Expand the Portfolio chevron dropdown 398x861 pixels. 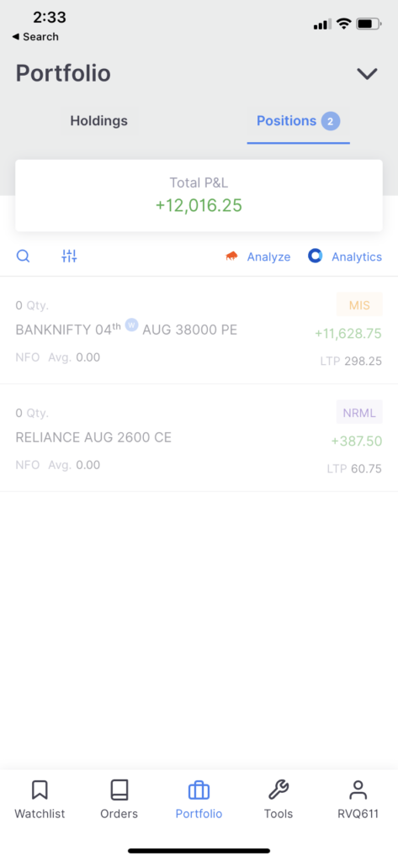point(367,74)
